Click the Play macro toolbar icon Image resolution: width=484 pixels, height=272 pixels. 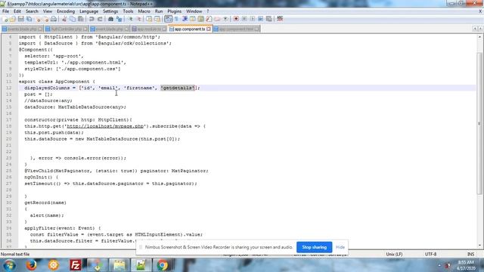pyautogui.click(x=253, y=19)
